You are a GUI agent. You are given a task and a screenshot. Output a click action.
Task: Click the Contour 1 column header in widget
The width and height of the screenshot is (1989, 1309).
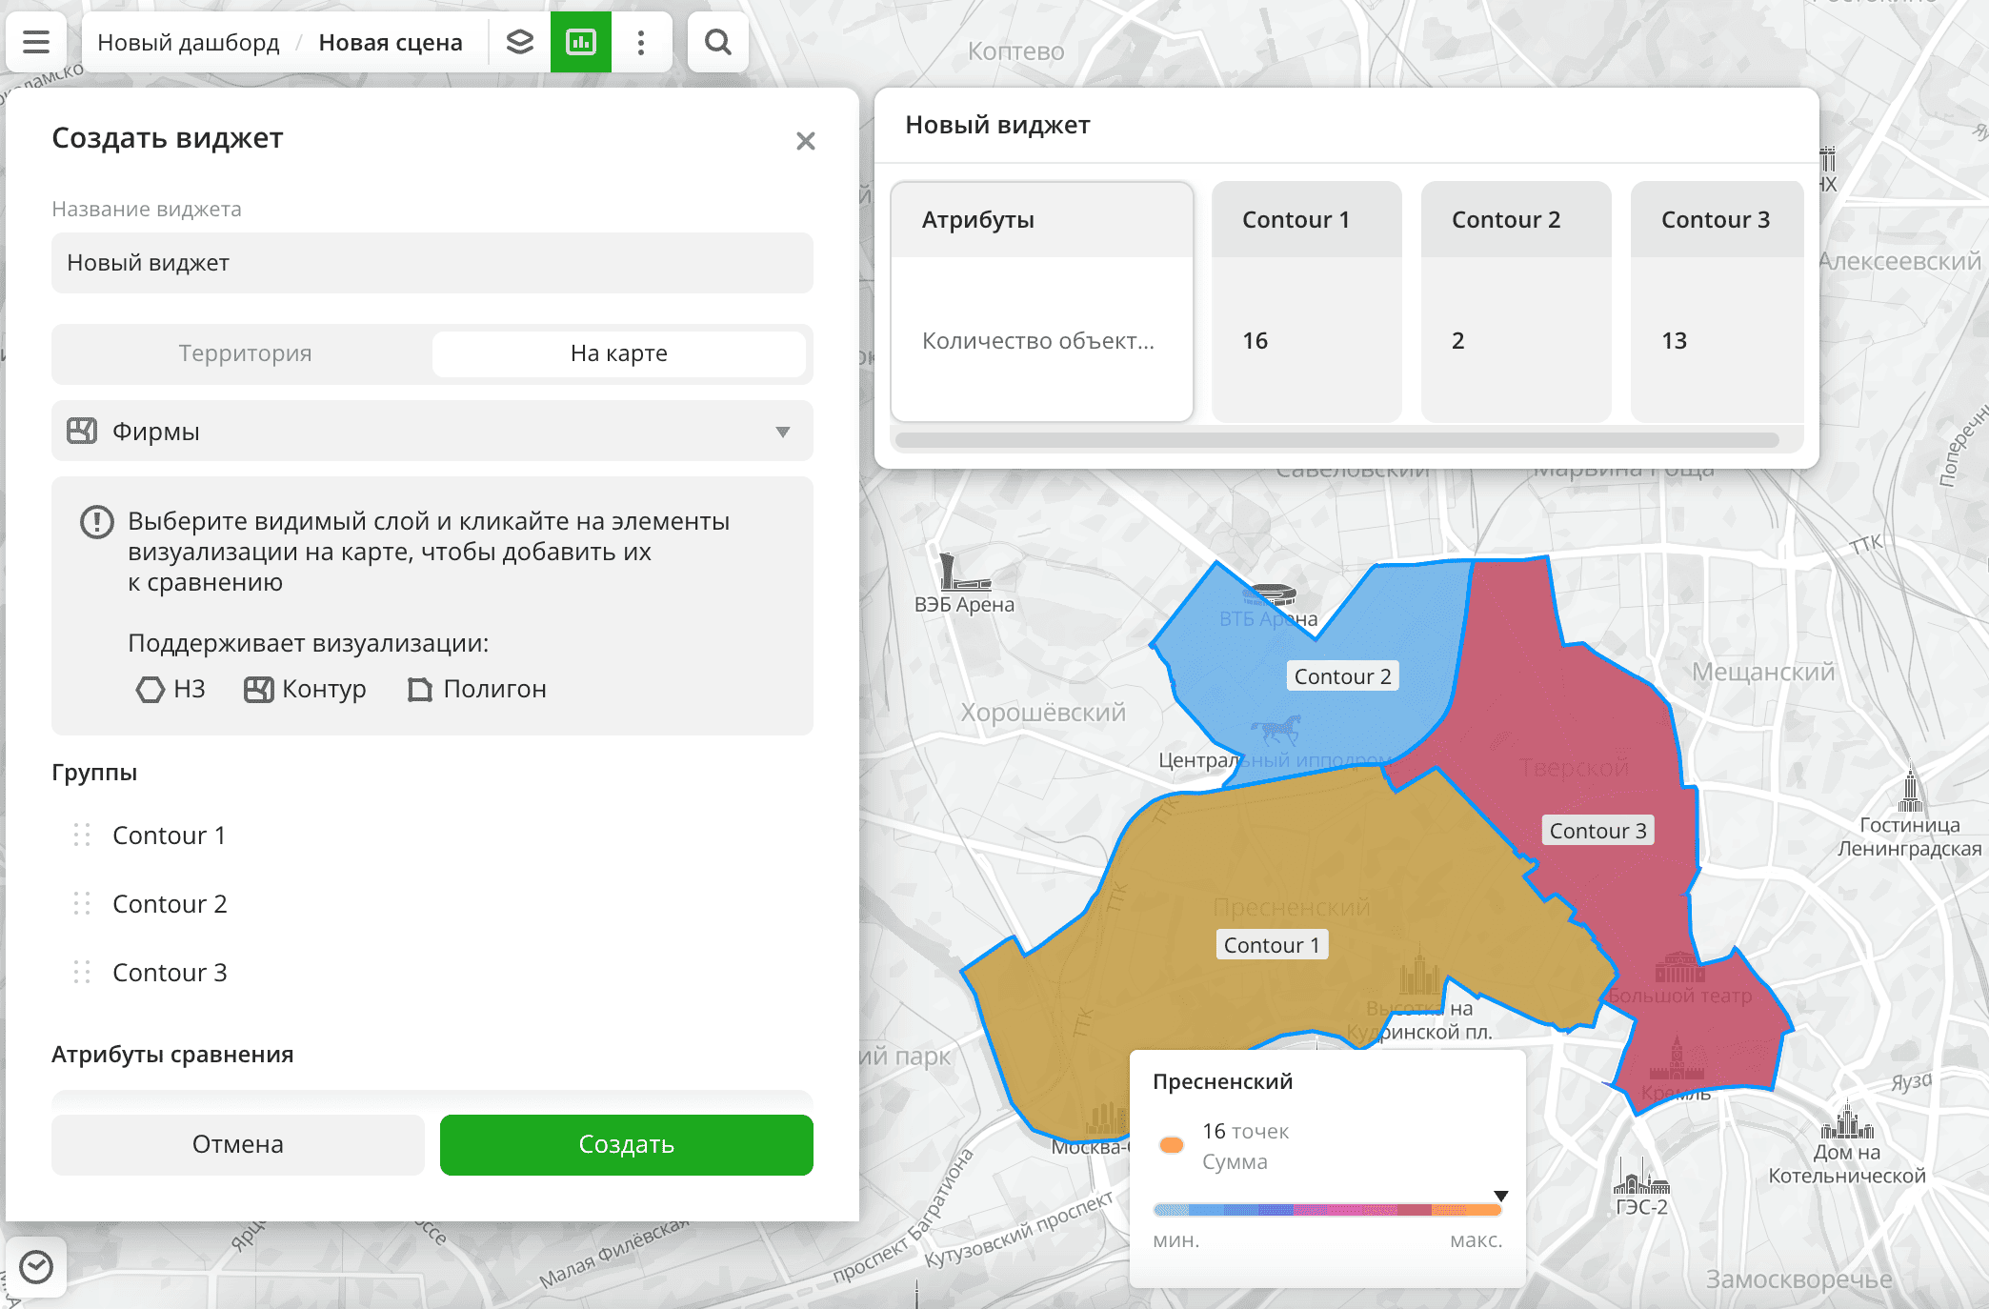1307,220
